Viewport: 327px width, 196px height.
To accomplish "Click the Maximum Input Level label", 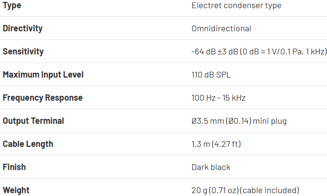I will pos(43,75).
